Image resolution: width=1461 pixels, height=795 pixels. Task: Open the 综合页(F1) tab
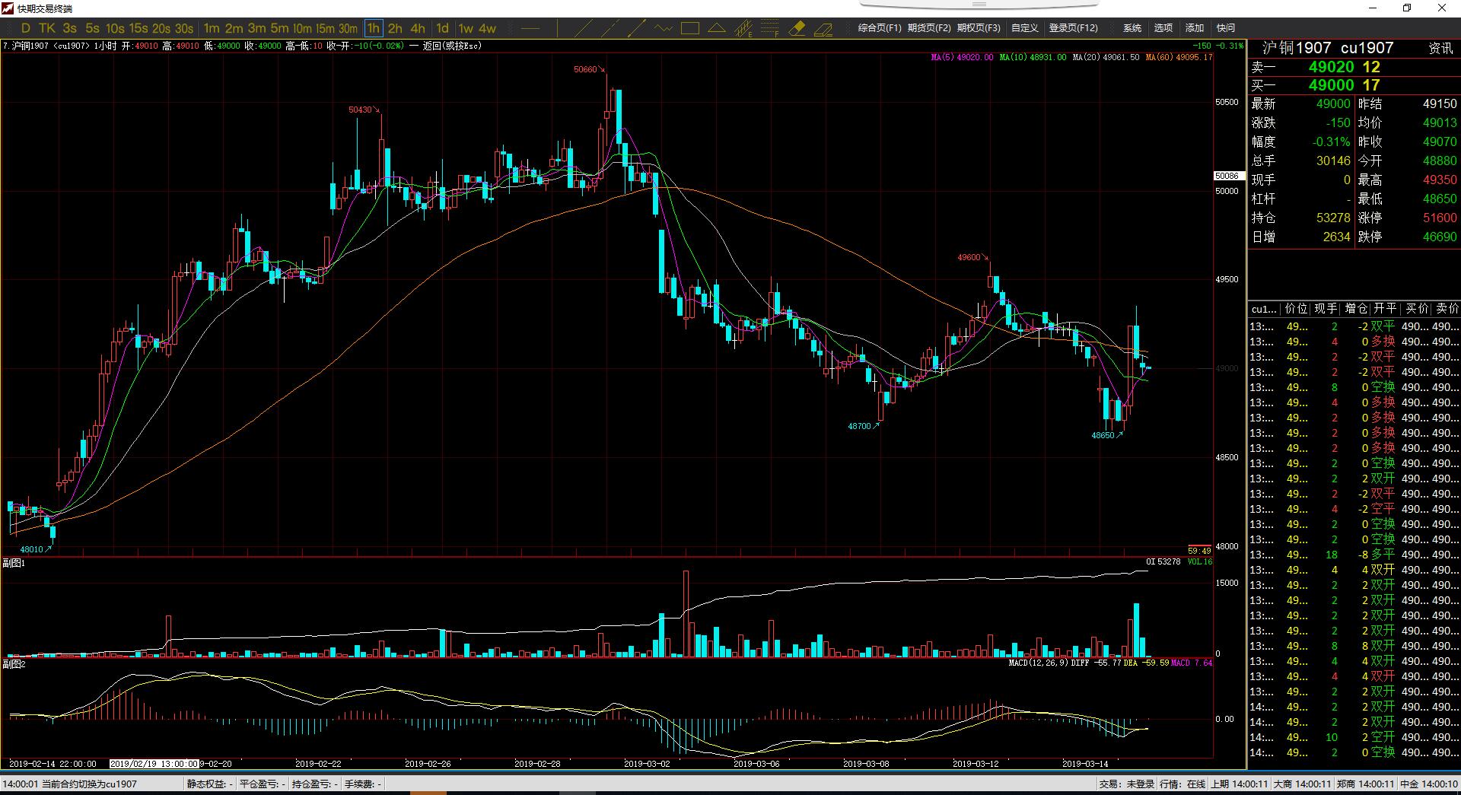pyautogui.click(x=879, y=28)
